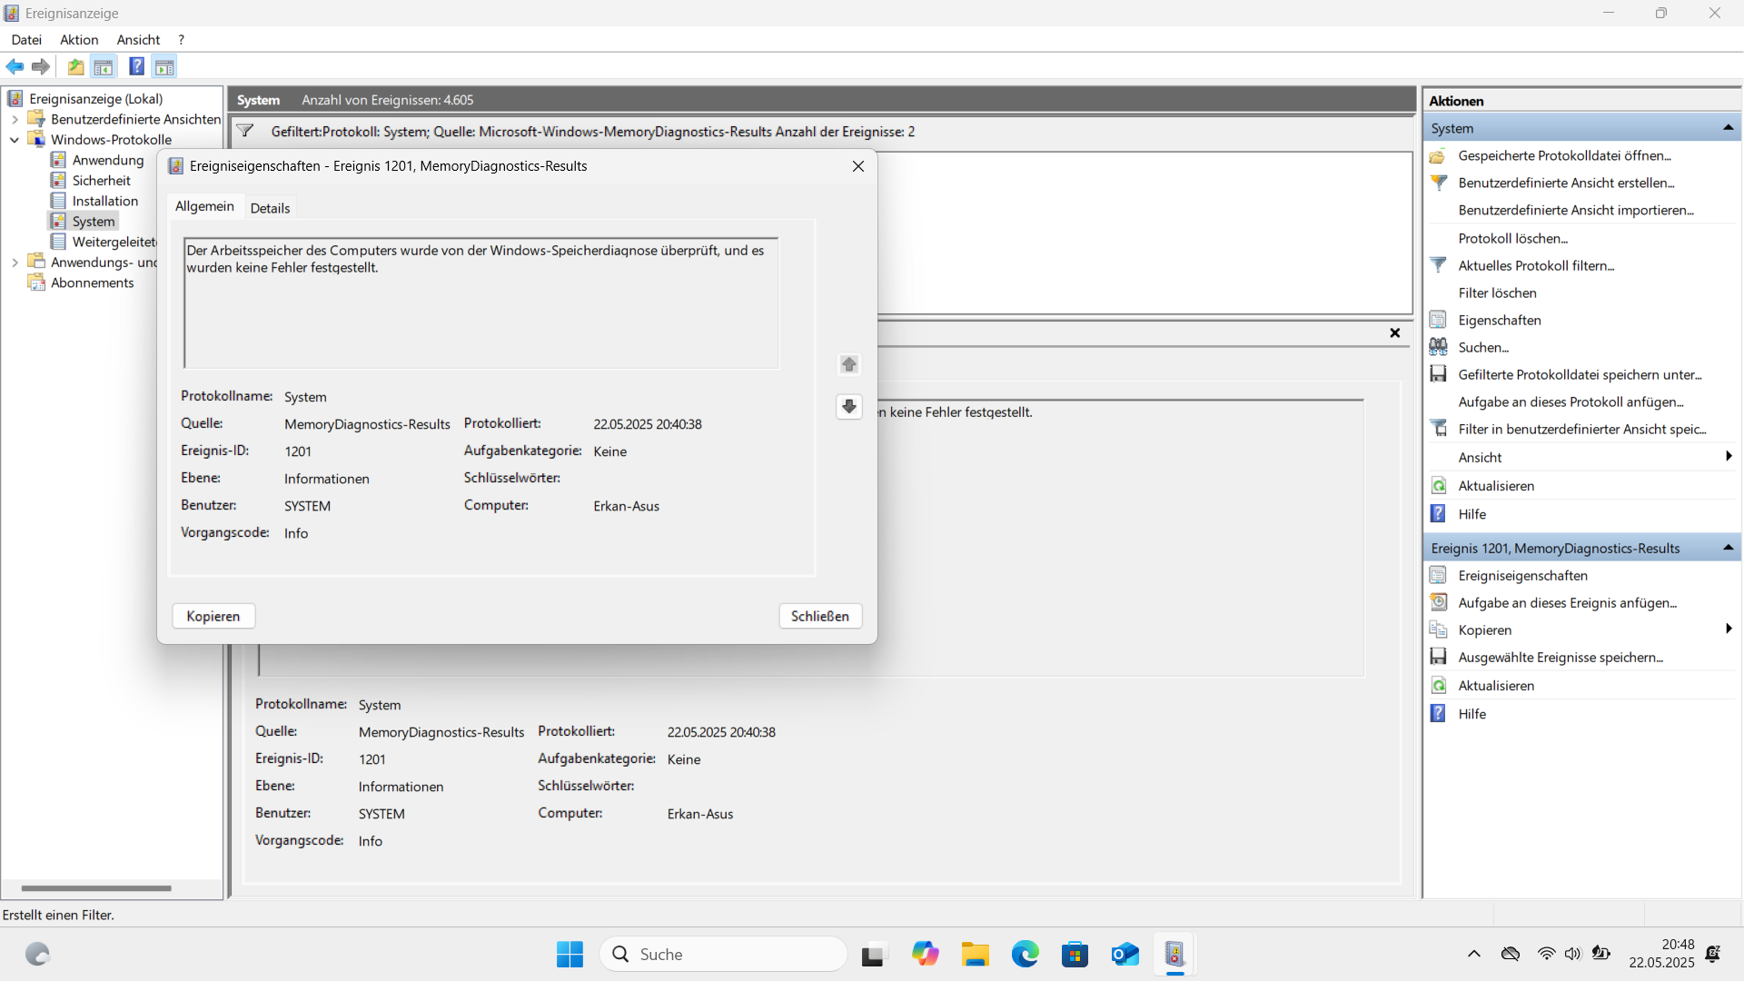Screen dimensions: 1744x981
Task: Select the Eigenschaften icon in the Aktionen pane
Action: 1440,320
